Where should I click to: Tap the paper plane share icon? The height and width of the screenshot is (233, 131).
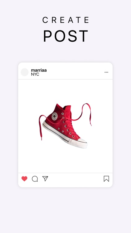(45, 179)
